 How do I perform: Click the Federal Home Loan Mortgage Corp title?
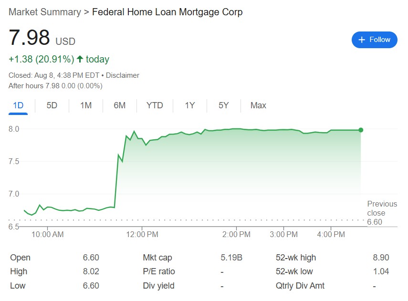pos(167,12)
